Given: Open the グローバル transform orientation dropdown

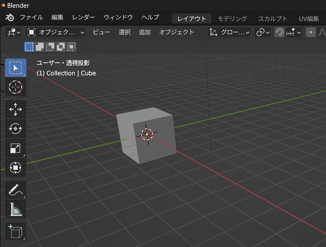Looking at the screenshot, I should point(228,32).
